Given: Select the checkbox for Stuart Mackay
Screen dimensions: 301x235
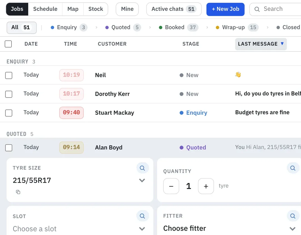Looking at the screenshot, I should tap(9, 113).
